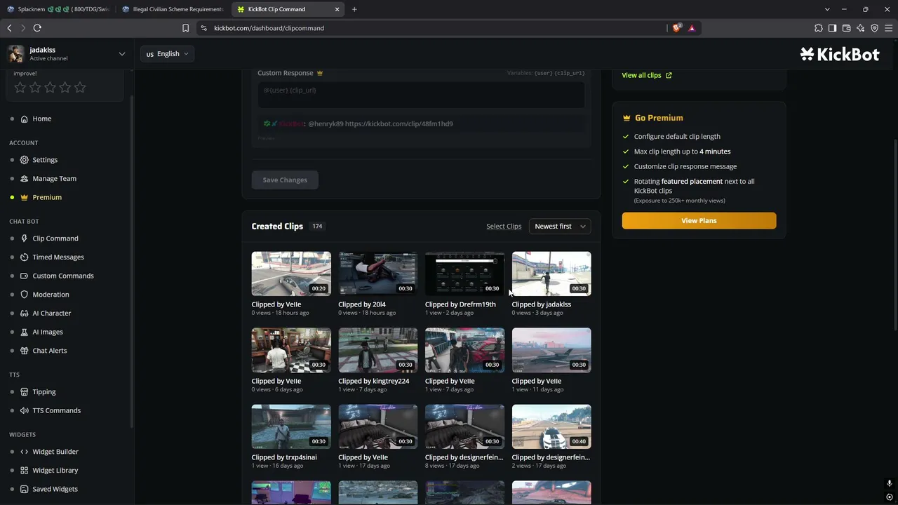Open Brave Shields icon in address bar

(676, 28)
